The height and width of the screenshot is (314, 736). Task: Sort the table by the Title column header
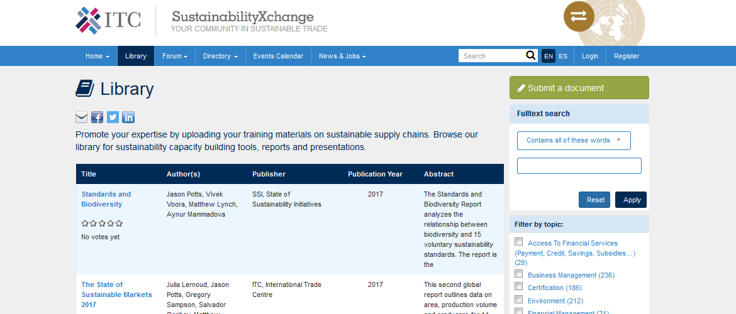[89, 174]
